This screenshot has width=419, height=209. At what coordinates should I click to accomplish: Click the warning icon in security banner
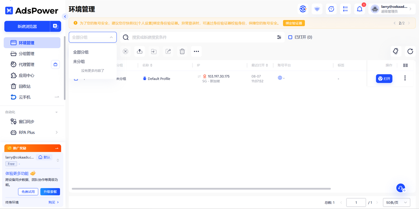click(x=75, y=23)
